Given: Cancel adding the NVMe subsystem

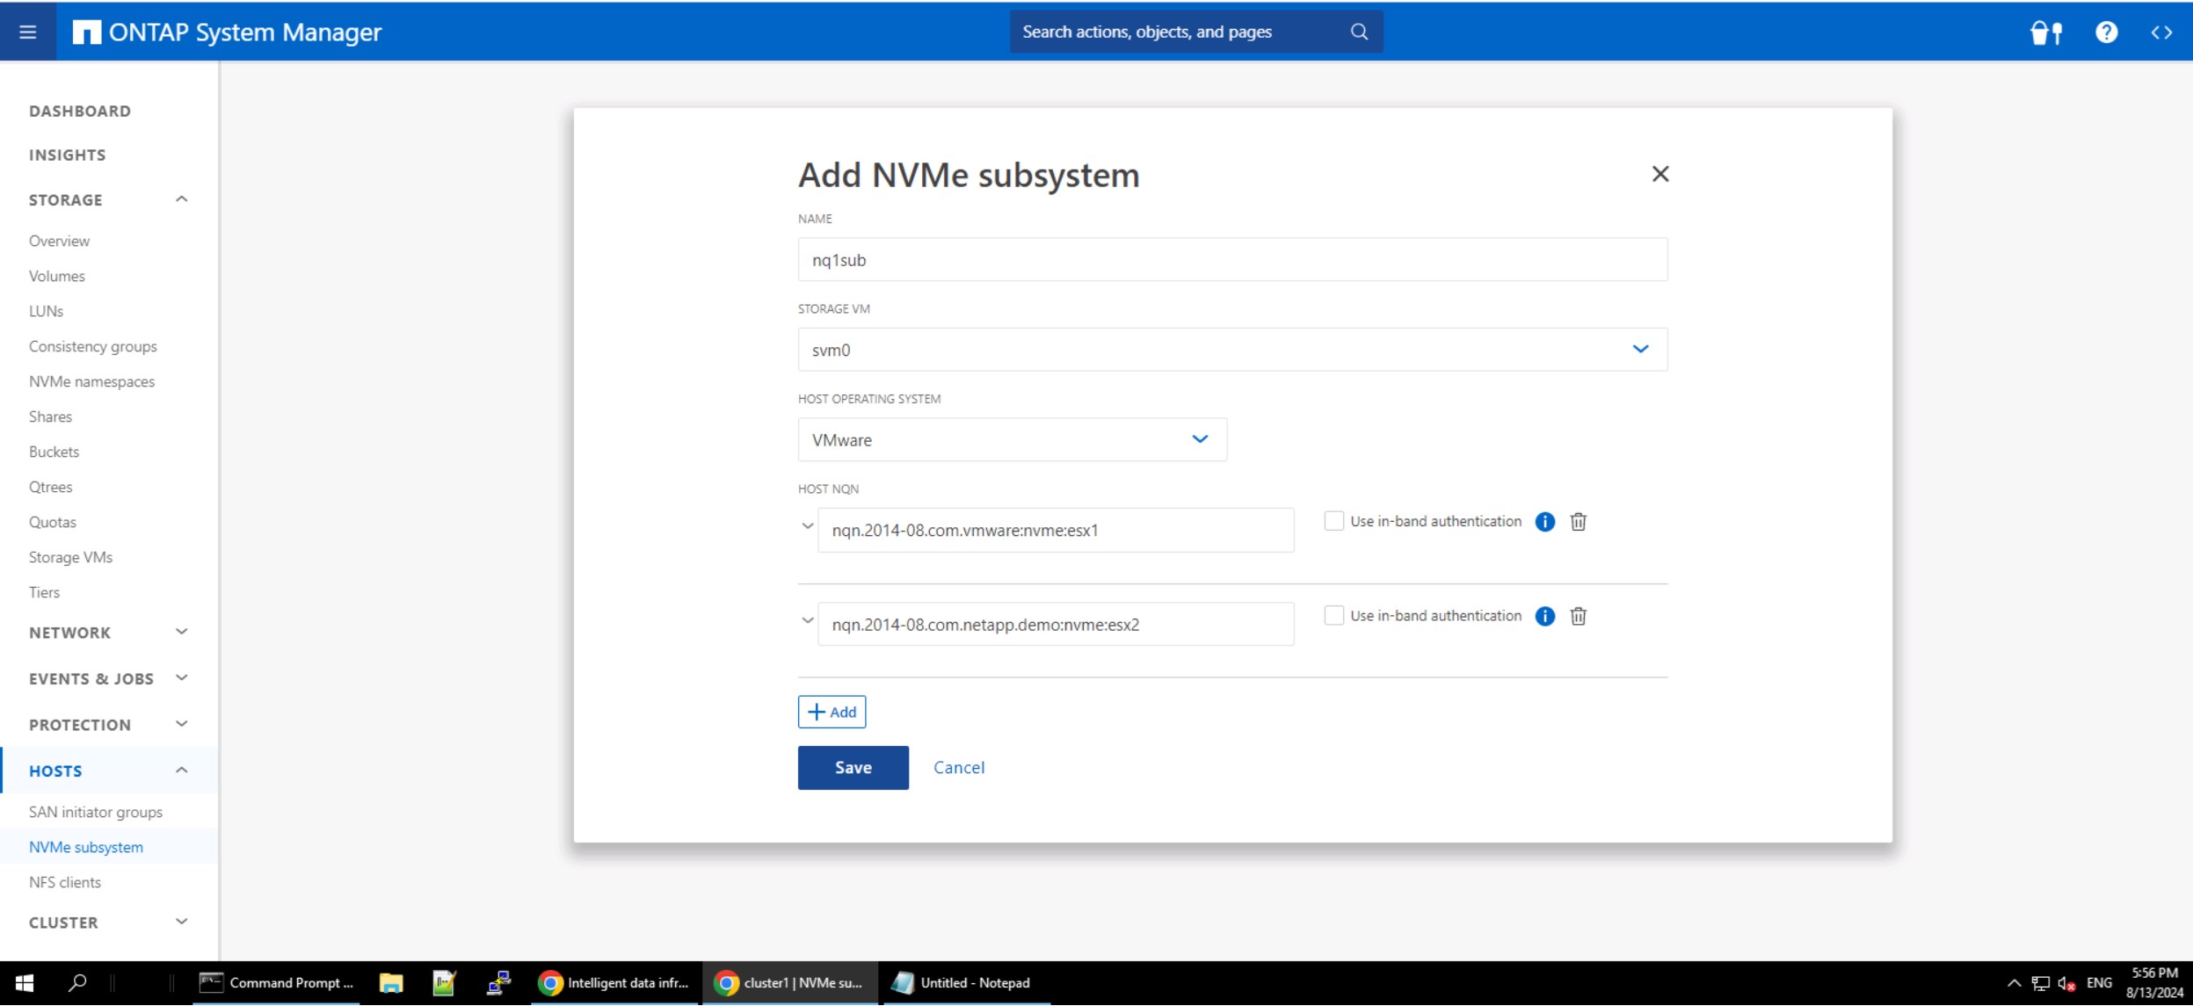Looking at the screenshot, I should point(958,768).
